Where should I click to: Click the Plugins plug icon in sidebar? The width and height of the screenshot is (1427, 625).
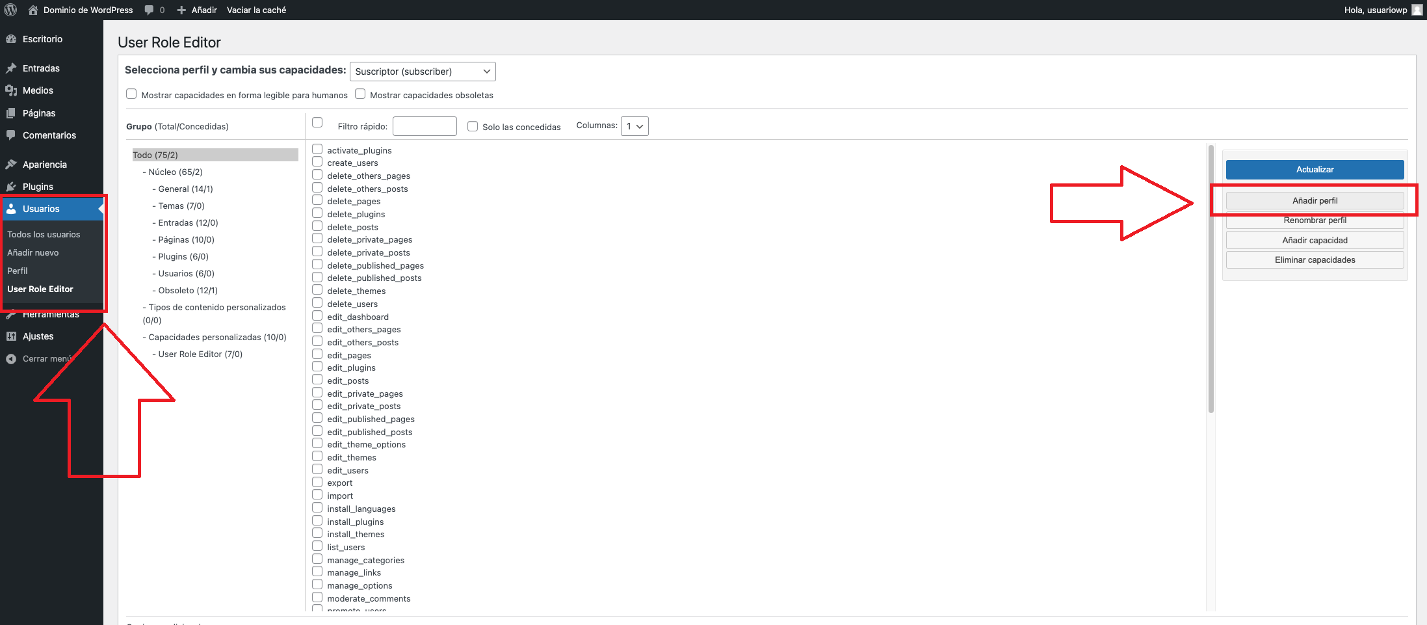[x=11, y=187]
